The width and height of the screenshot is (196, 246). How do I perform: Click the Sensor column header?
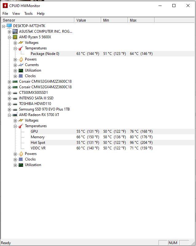37,20
